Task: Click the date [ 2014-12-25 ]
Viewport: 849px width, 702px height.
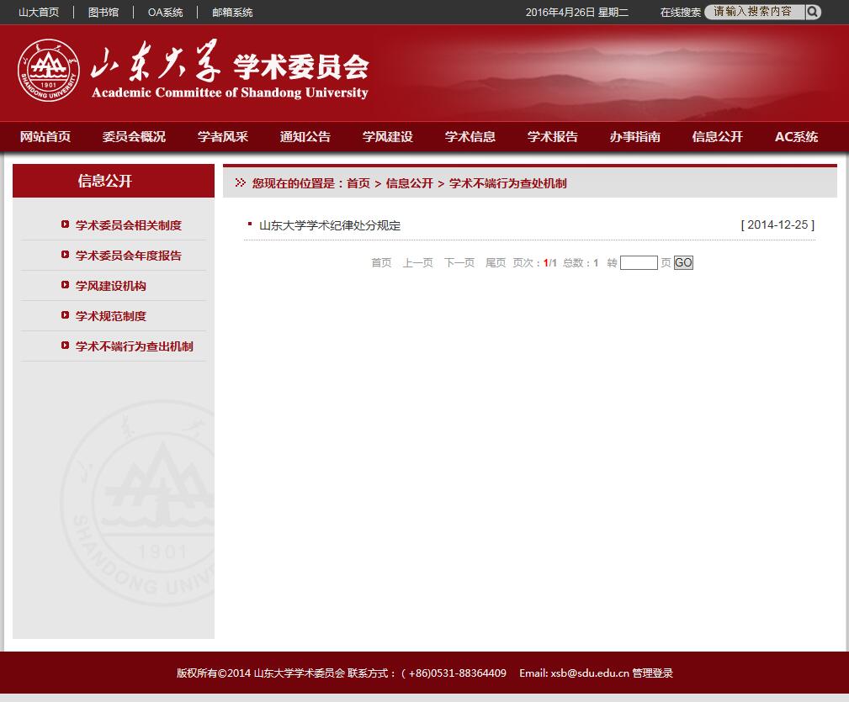Action: tap(777, 225)
